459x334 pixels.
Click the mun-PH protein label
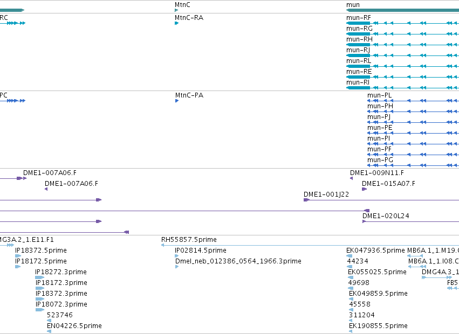click(380, 107)
